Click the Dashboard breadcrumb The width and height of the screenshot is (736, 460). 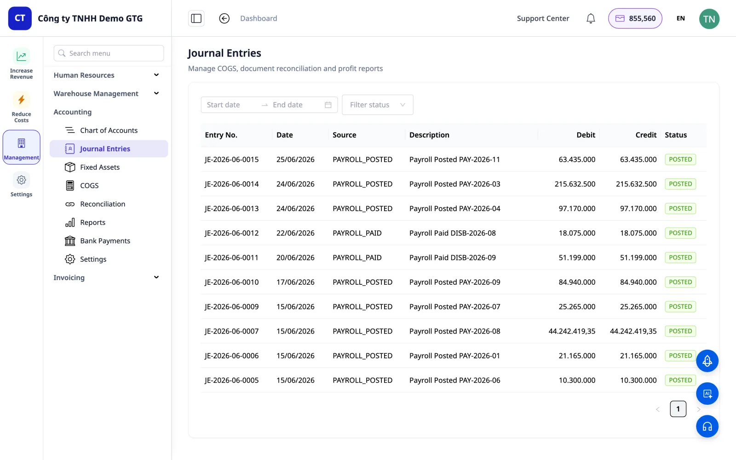[x=259, y=18]
